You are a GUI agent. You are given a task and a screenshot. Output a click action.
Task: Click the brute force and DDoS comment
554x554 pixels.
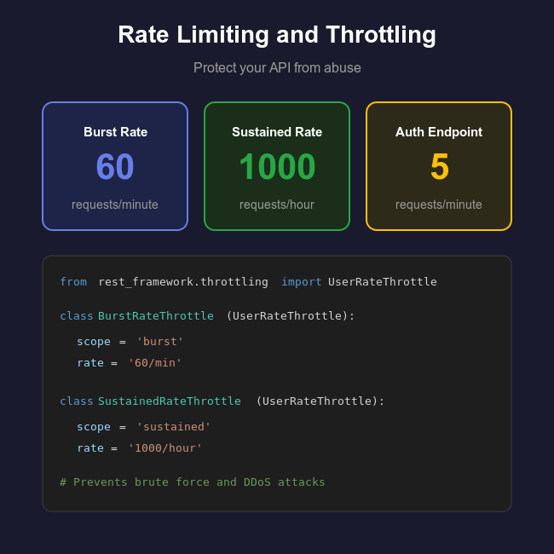coord(193,482)
